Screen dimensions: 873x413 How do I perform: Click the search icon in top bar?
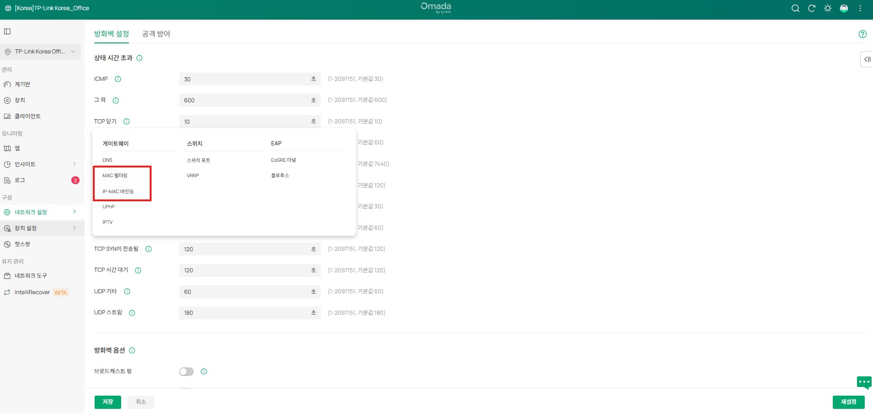(795, 8)
